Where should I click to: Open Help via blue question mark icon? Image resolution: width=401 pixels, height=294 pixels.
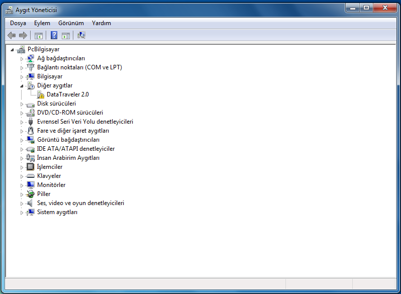click(x=54, y=35)
